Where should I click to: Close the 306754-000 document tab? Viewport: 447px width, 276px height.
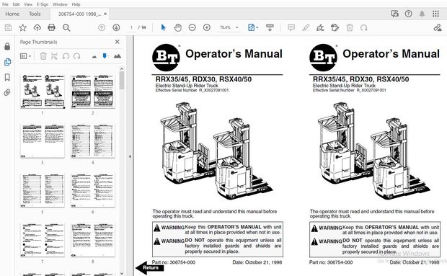tap(105, 14)
